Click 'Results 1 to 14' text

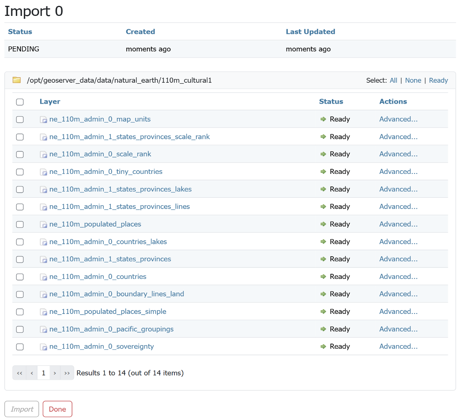click(101, 373)
